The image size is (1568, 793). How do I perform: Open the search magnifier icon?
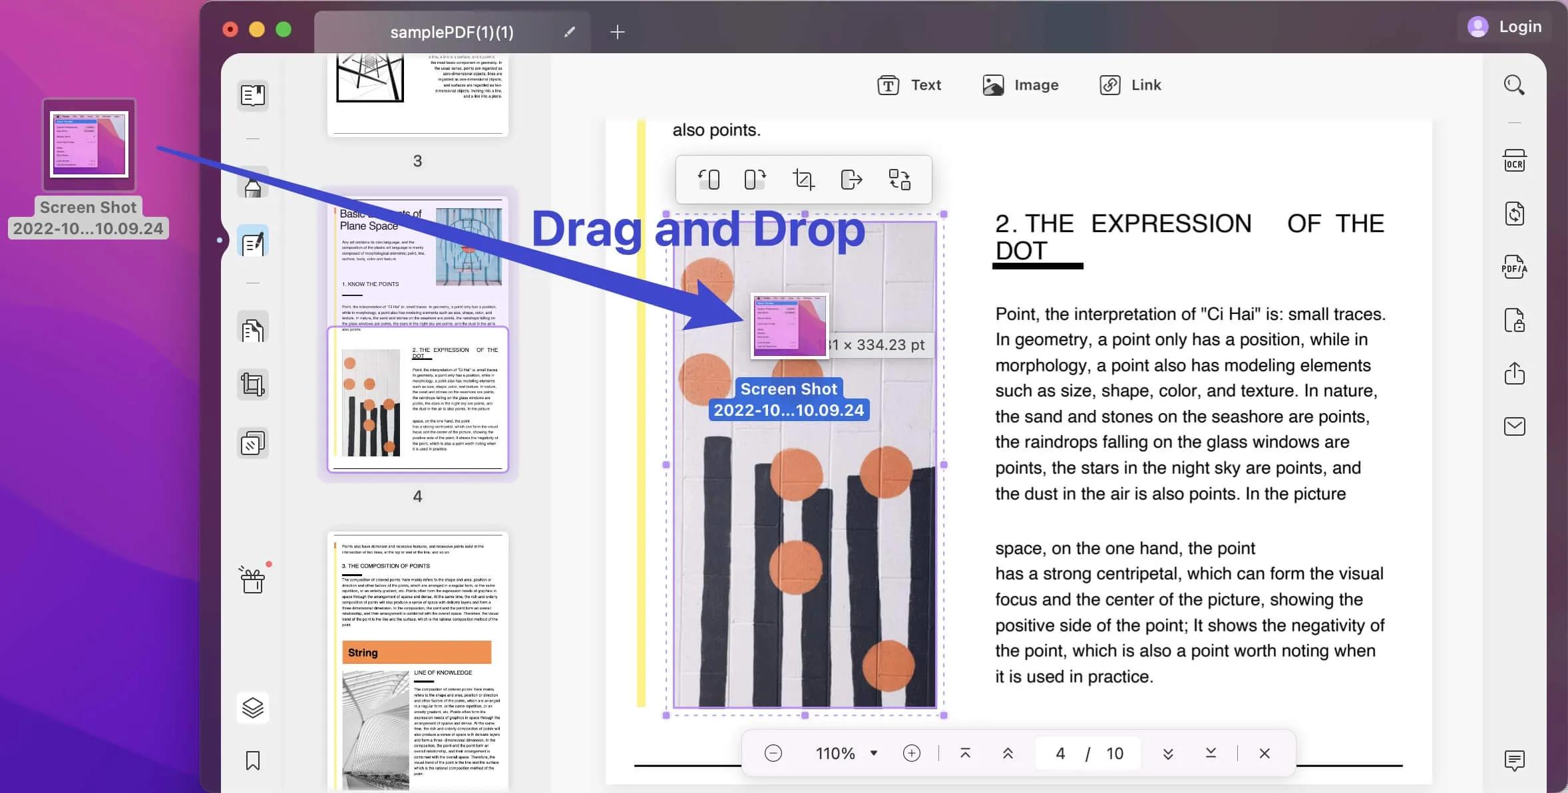pyautogui.click(x=1514, y=85)
